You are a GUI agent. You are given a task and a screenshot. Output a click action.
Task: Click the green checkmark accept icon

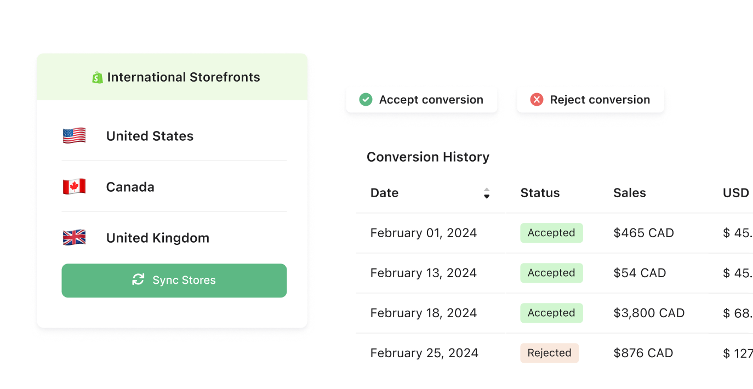(x=366, y=100)
